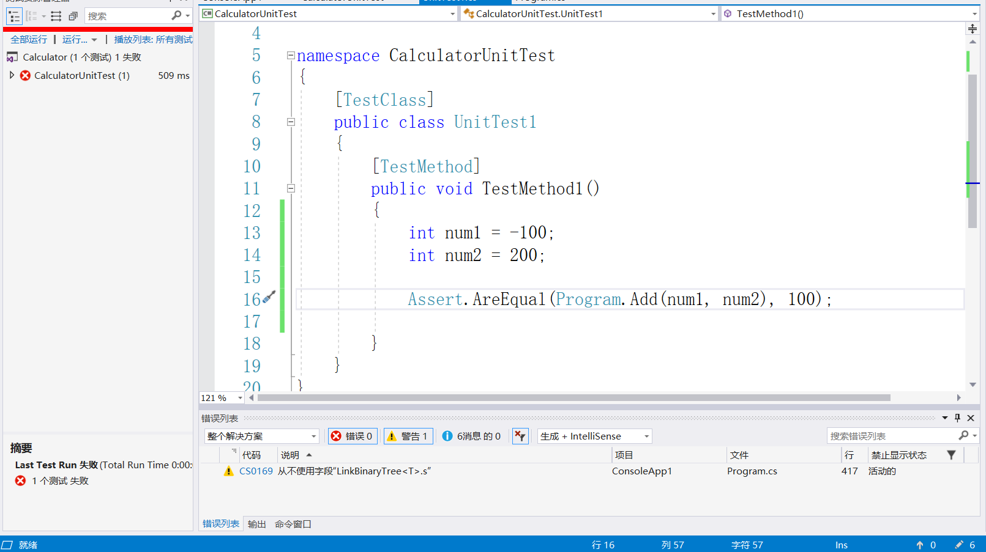
Task: Collapse the namespace CalculatorUnitTest code block
Action: click(291, 56)
